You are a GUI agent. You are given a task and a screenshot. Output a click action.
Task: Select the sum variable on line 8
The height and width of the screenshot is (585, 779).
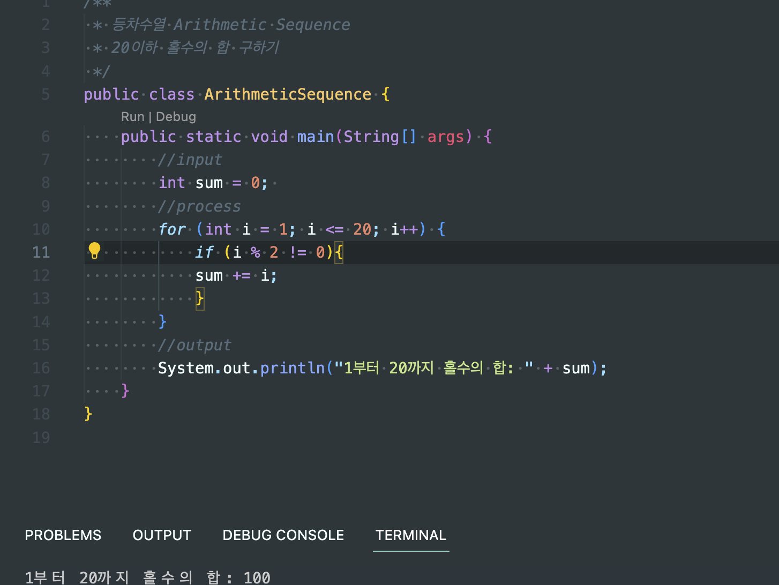(x=208, y=183)
